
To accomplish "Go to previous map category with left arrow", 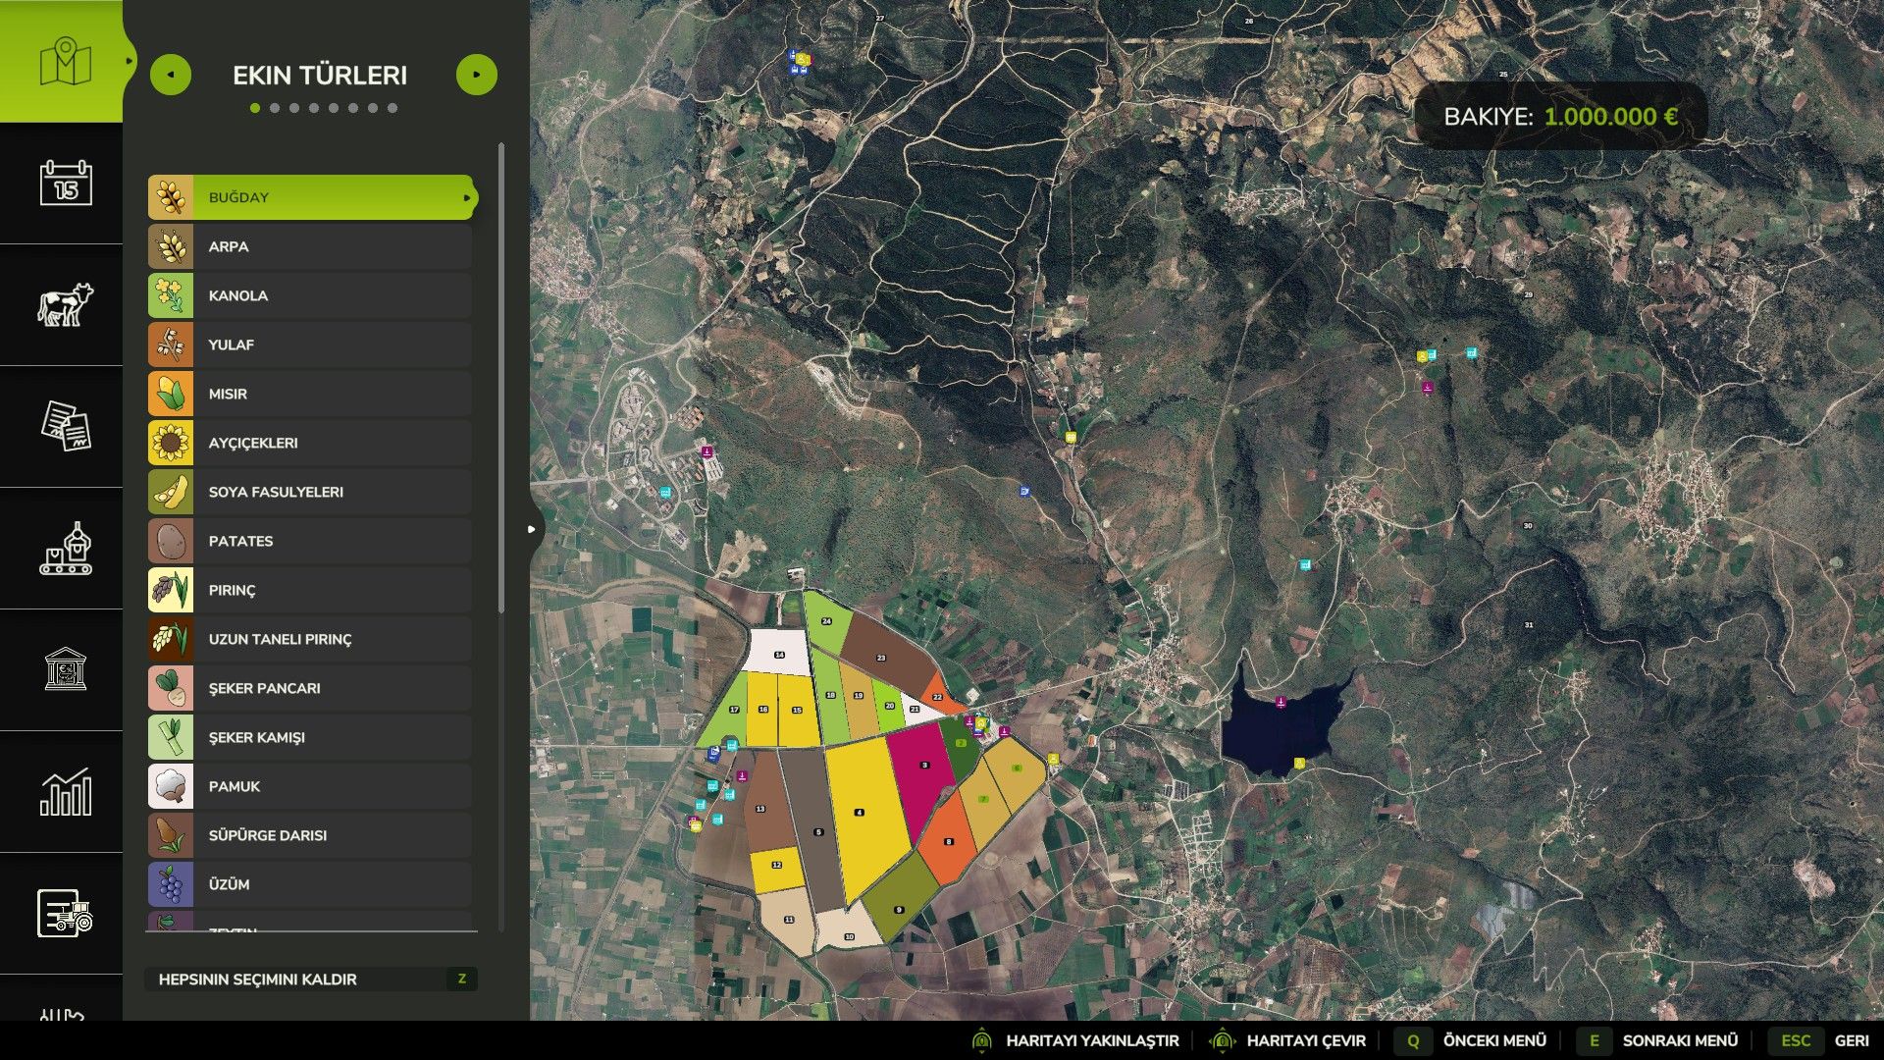I will tap(171, 75).
